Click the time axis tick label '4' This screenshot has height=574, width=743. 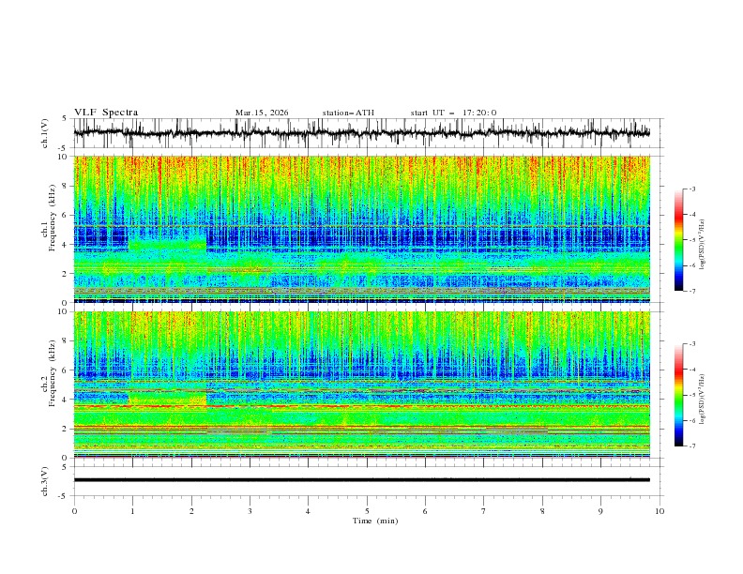click(x=309, y=511)
